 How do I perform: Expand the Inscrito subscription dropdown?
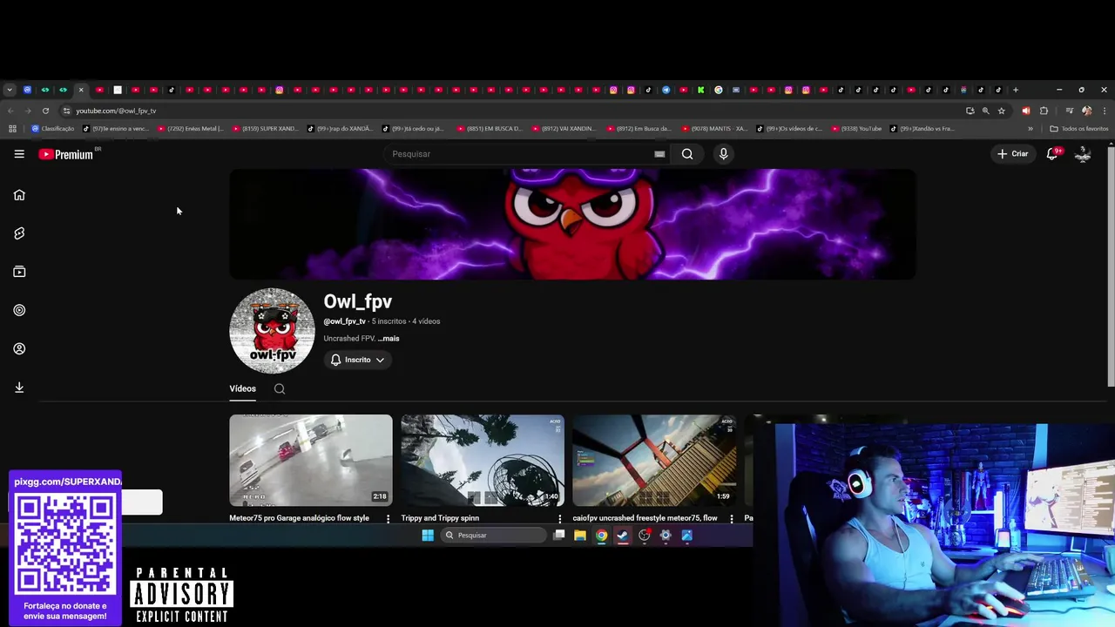click(357, 360)
